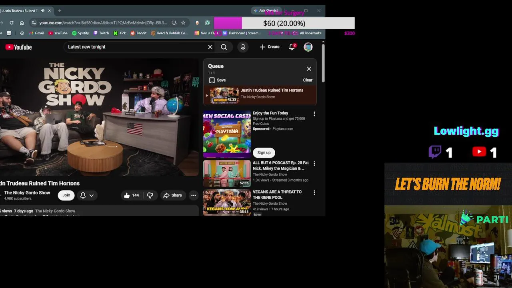Go to YouTube home via the logo
Screen dimensions: 512x288
(x=18, y=47)
